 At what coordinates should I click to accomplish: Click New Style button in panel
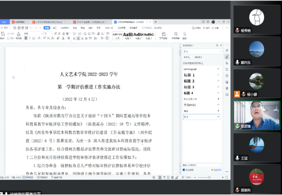[x=187, y=57]
